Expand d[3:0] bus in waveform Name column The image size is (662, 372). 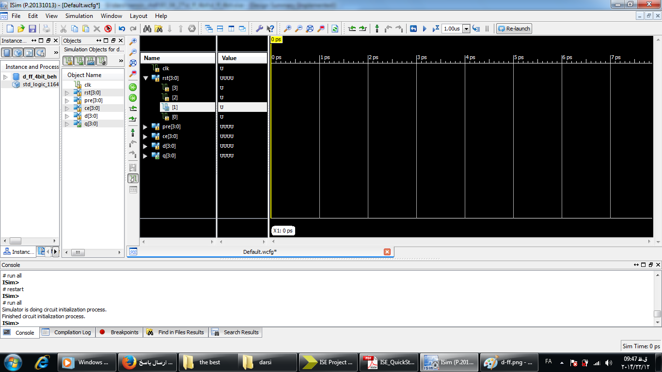pyautogui.click(x=145, y=146)
